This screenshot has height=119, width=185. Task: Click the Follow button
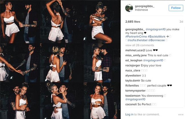click(x=176, y=8)
